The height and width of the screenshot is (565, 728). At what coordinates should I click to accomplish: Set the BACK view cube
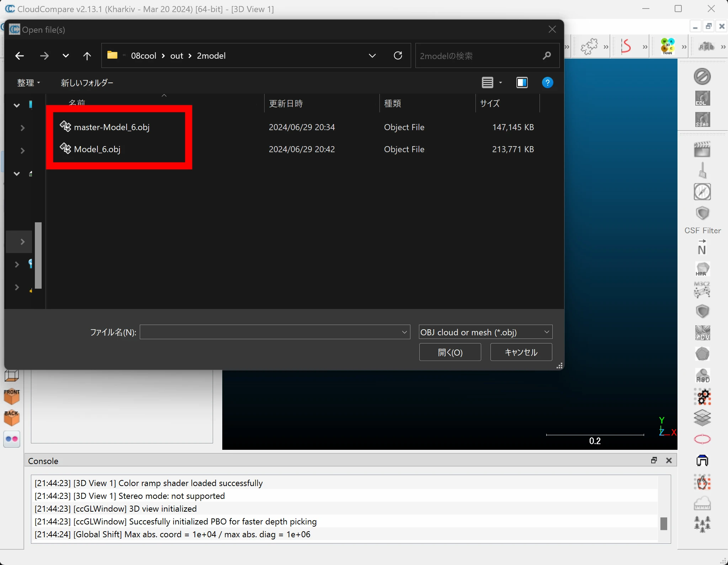[x=12, y=418]
